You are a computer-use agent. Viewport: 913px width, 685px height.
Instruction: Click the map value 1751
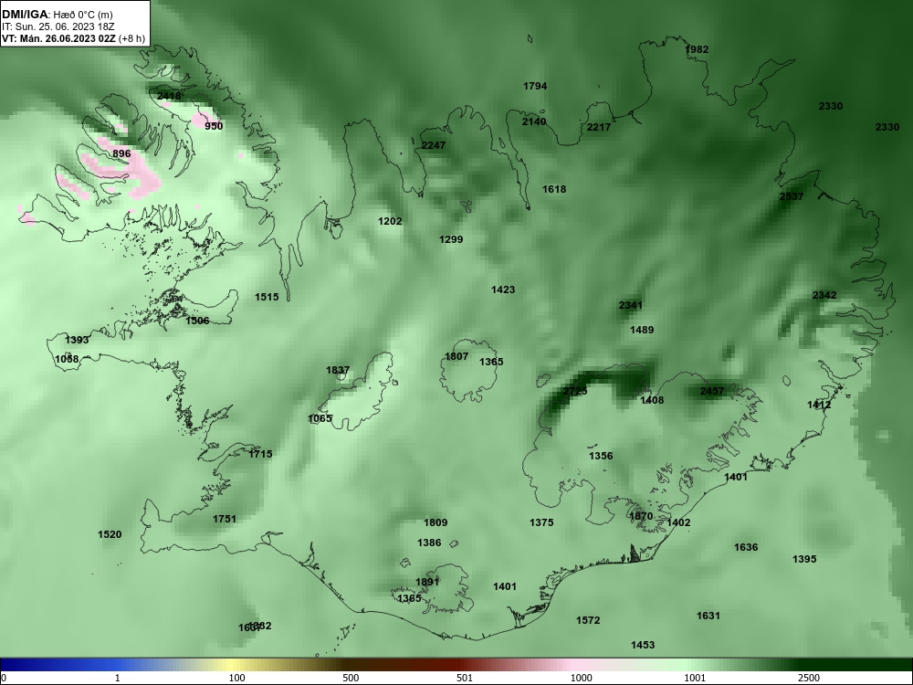click(x=225, y=519)
